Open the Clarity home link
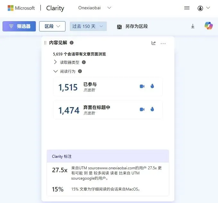Screen dimensions: 218x203 tap(55, 8)
